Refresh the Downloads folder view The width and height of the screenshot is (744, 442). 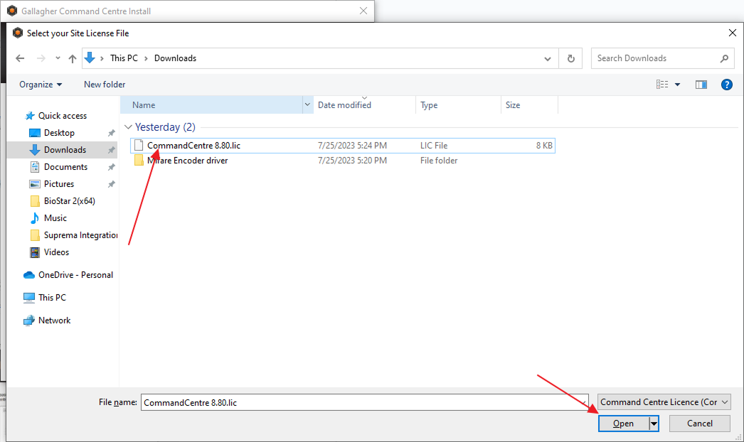tap(570, 58)
